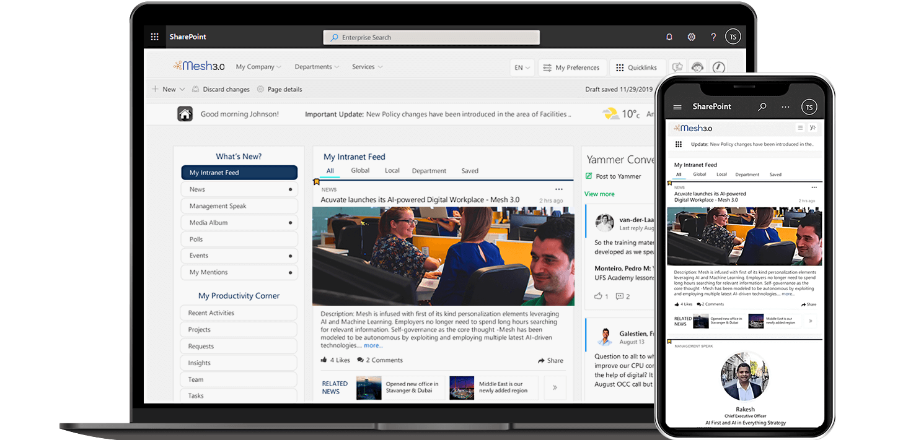Image resolution: width=903 pixels, height=440 pixels.
Task: Click the home icon next to Good morning Johnson
Action: tap(185, 114)
